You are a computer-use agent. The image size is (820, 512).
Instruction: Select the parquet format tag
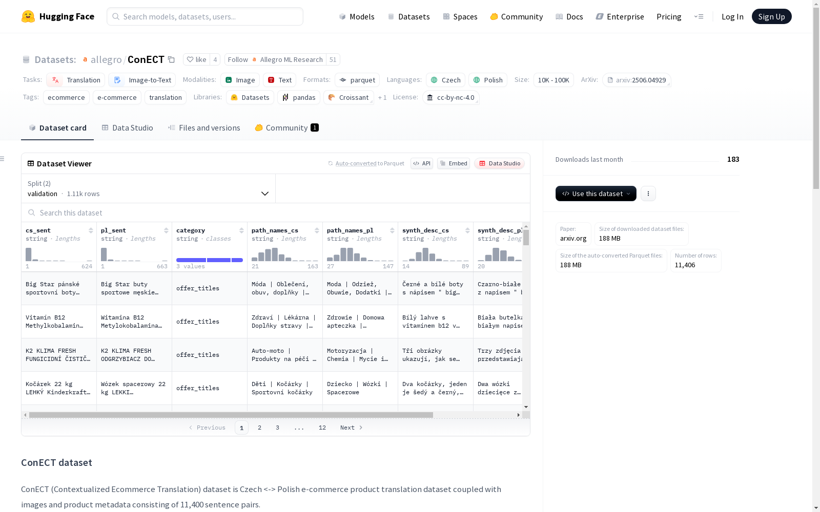tap(357, 80)
